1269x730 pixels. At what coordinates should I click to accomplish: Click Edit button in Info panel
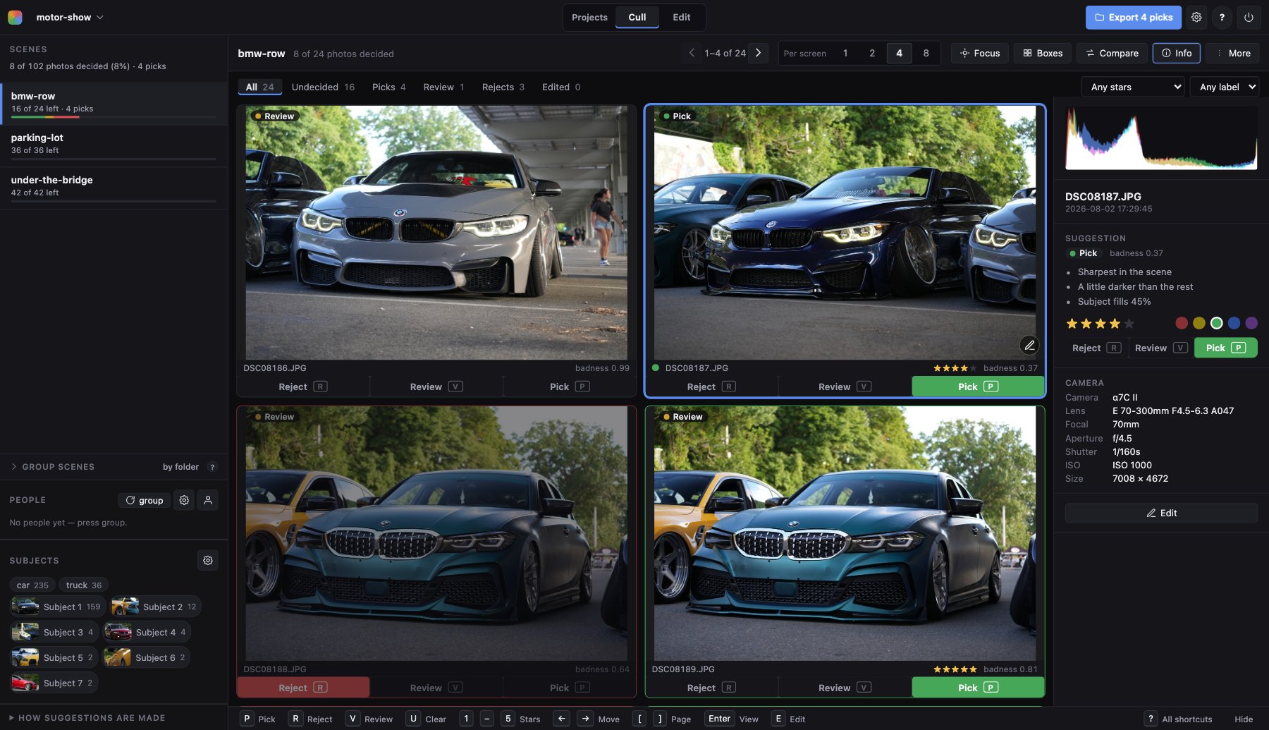pos(1161,513)
